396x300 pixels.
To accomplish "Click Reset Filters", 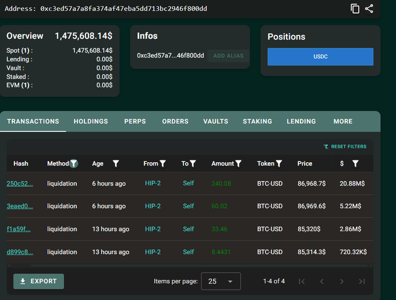I will click(x=345, y=147).
